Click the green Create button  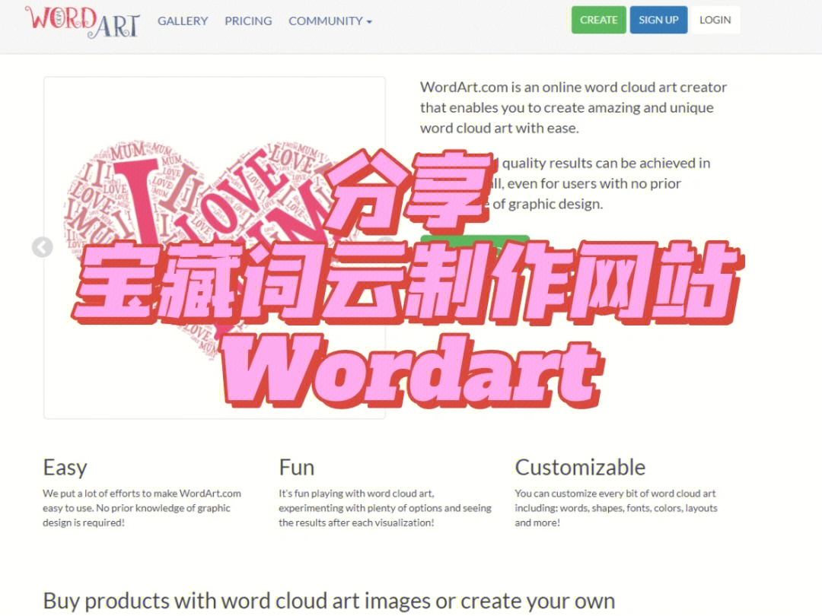point(599,20)
